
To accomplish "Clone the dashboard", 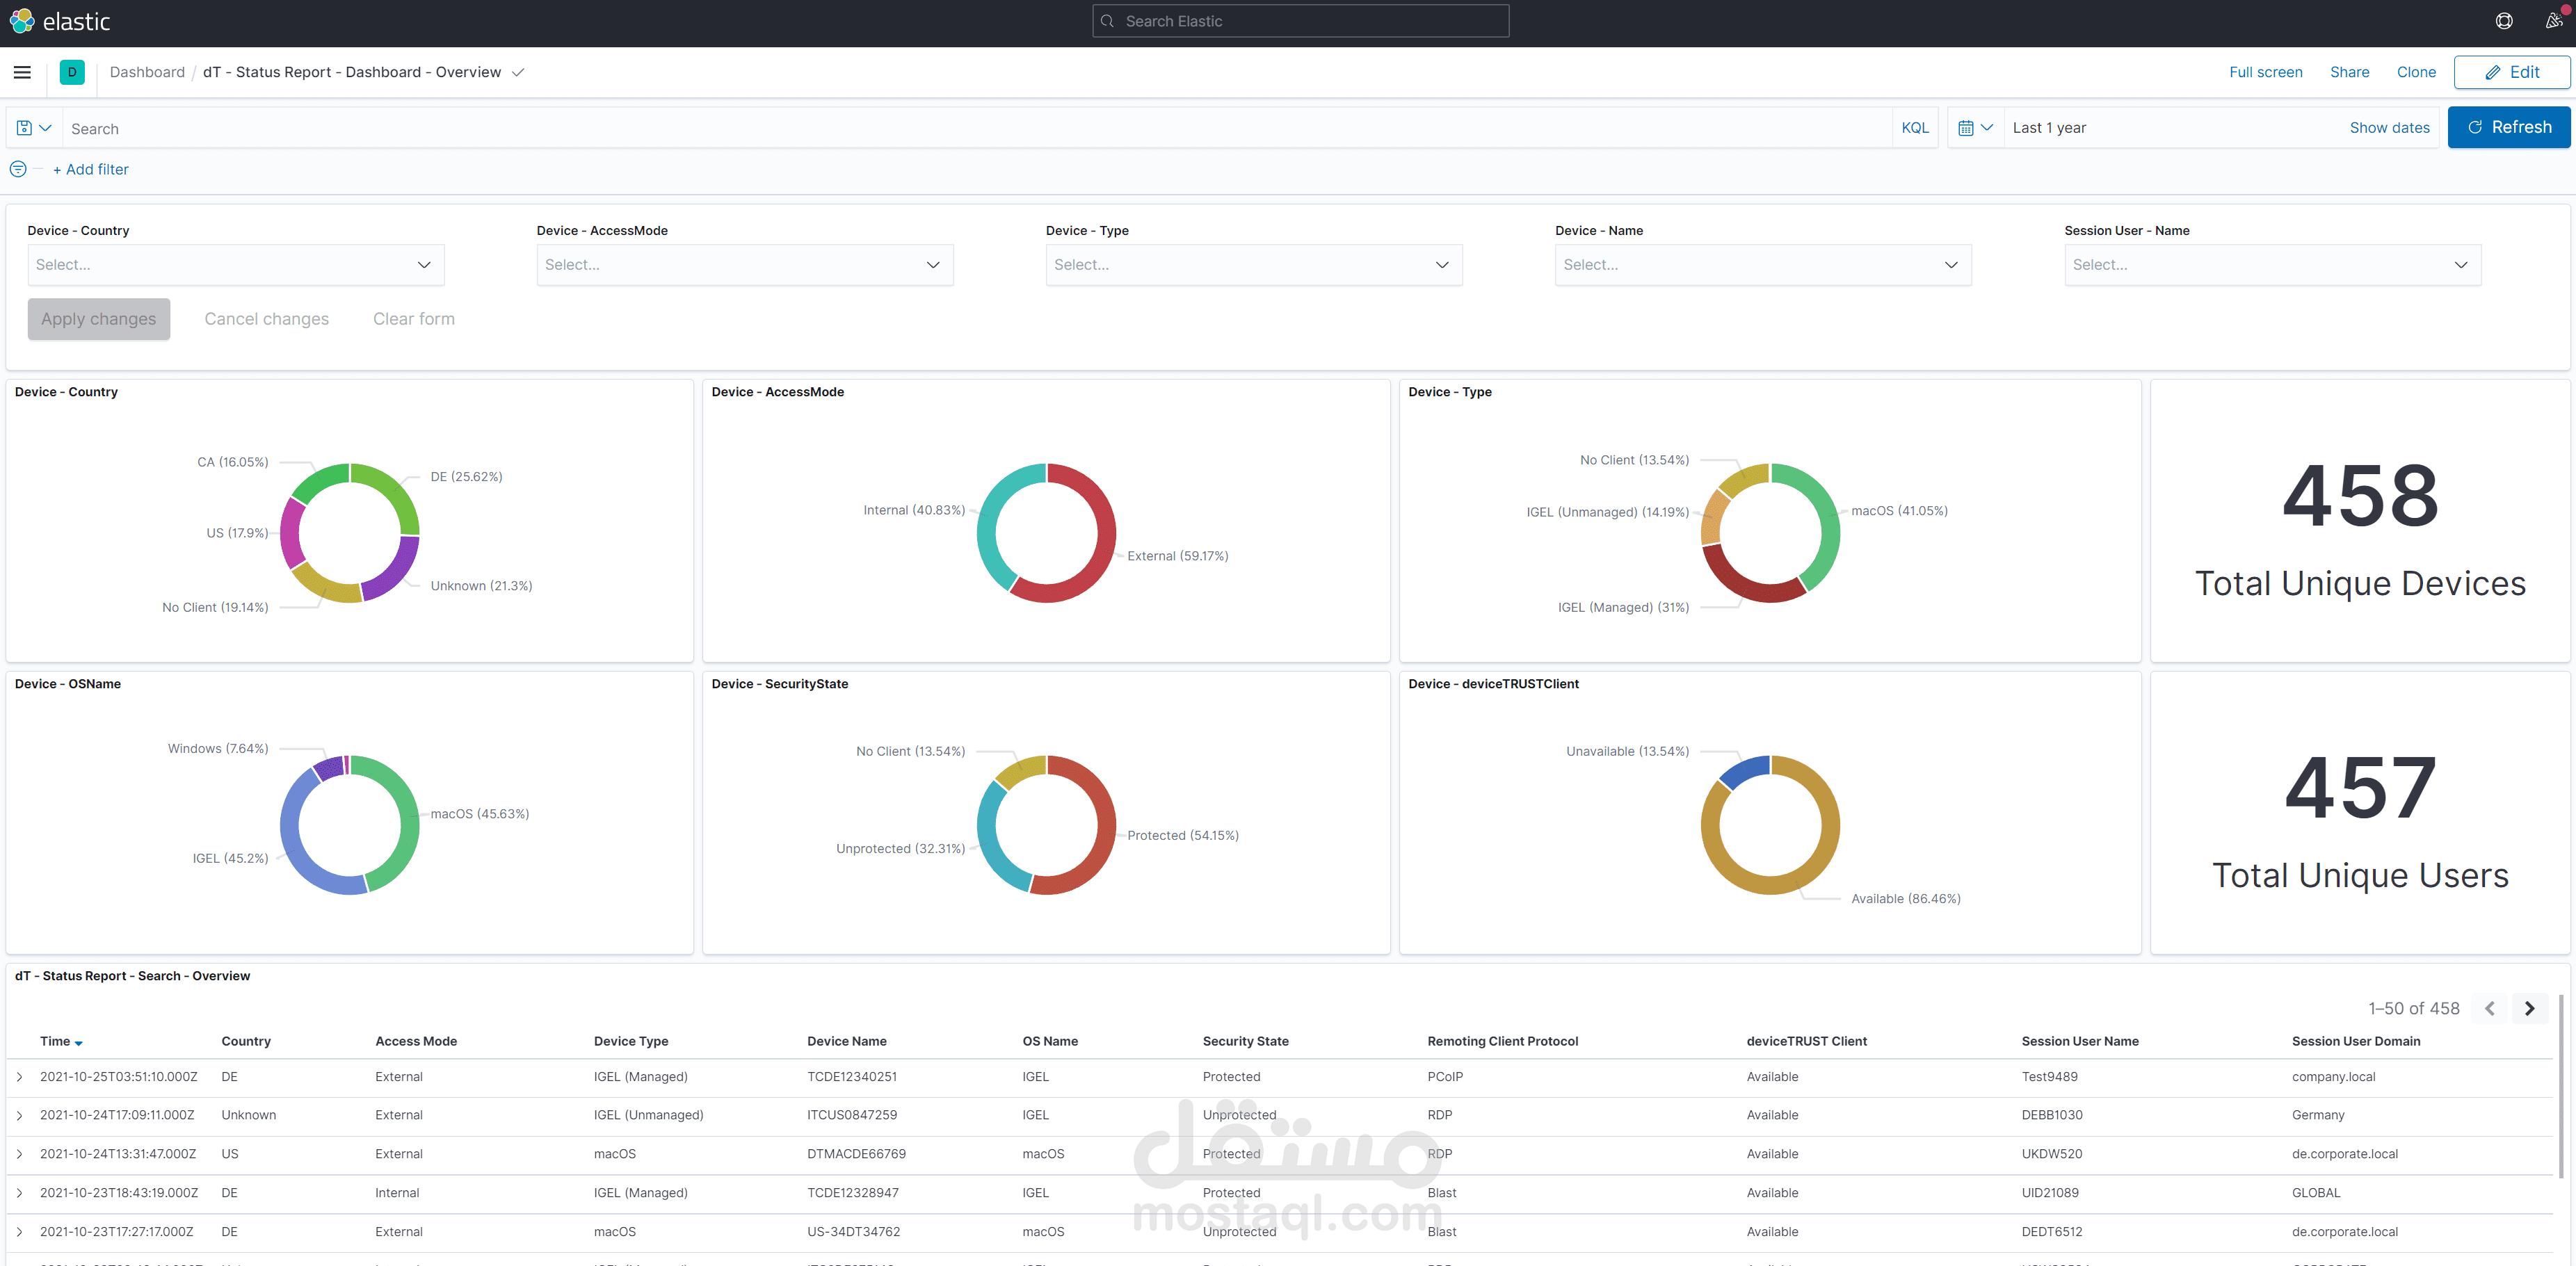I will (x=2416, y=72).
